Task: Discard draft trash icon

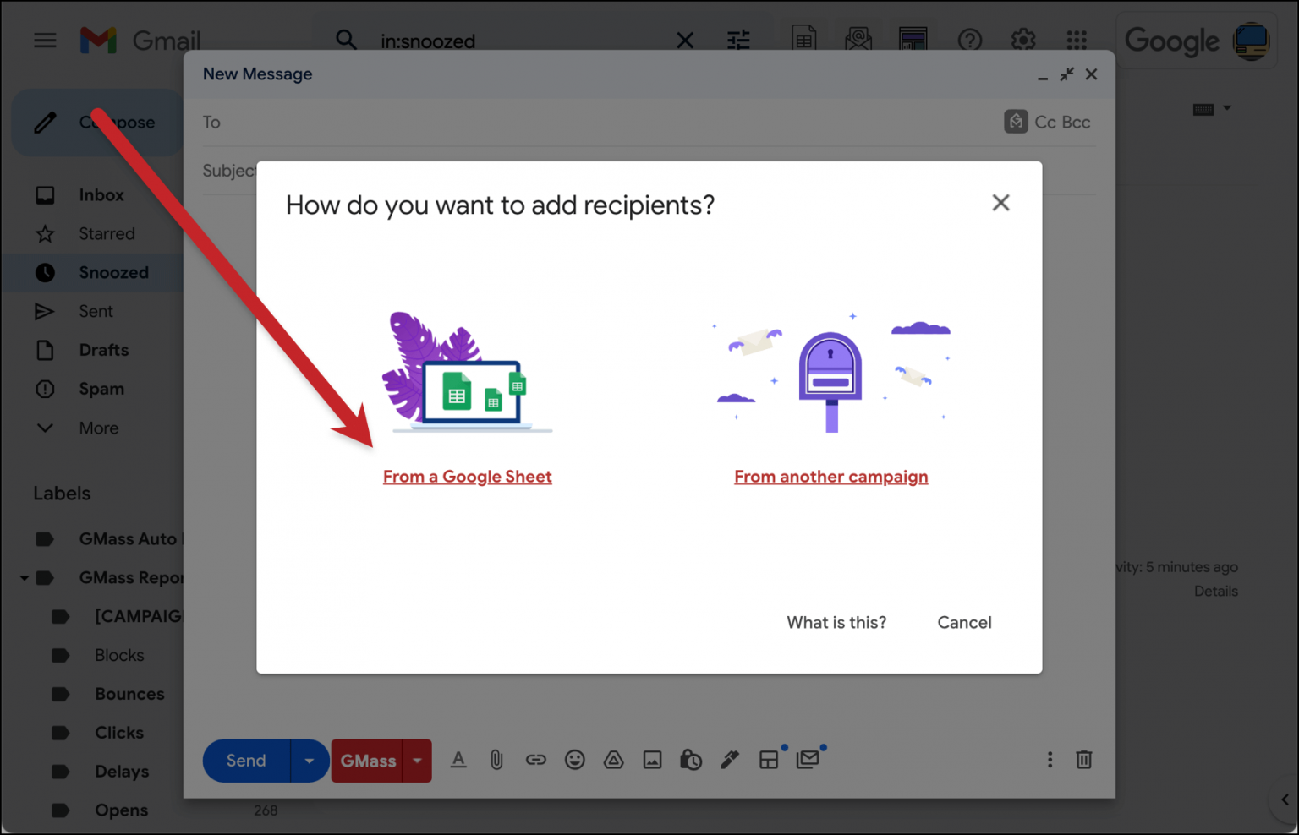Action: click(x=1083, y=759)
